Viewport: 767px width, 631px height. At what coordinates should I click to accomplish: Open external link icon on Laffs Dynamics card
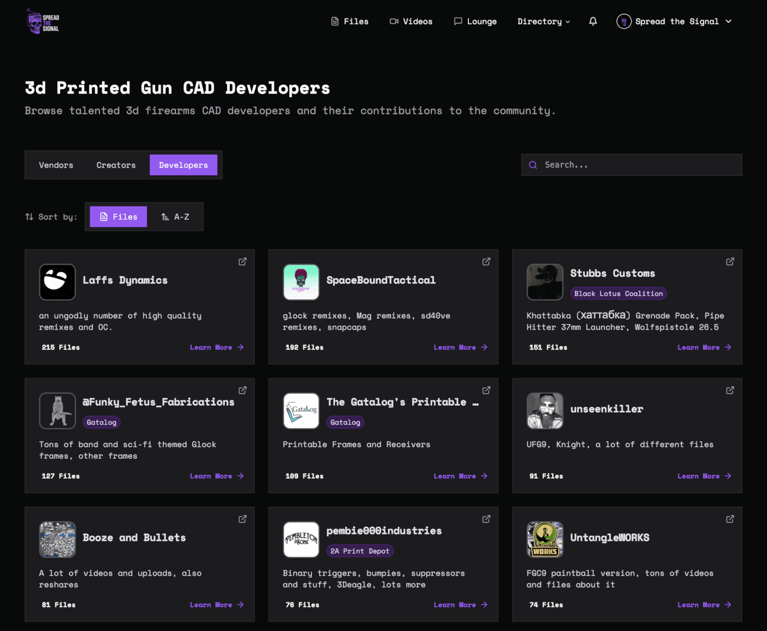[242, 262]
